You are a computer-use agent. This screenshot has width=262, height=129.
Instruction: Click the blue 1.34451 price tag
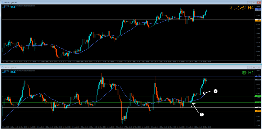click(x=257, y=76)
